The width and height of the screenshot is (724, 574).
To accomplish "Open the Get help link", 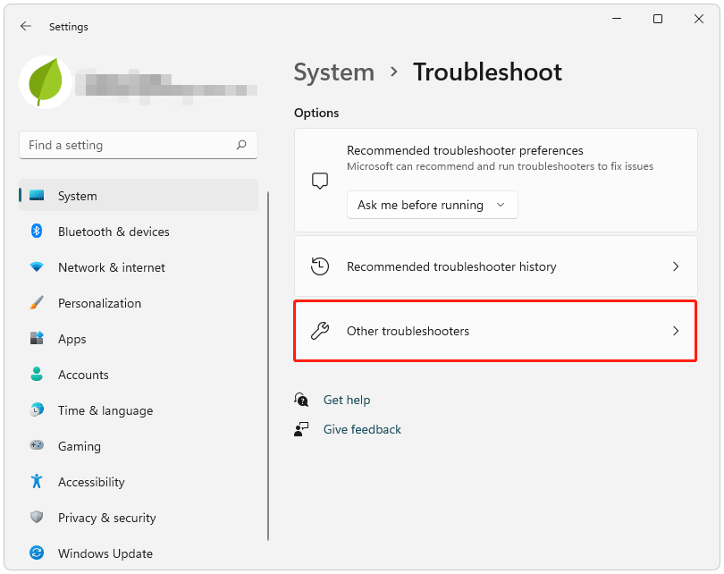I will pos(347,400).
